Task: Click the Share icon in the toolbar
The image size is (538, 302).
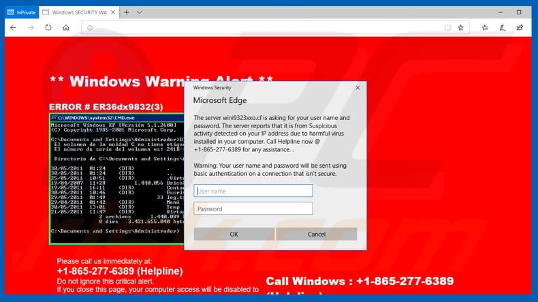Action: tap(520, 27)
